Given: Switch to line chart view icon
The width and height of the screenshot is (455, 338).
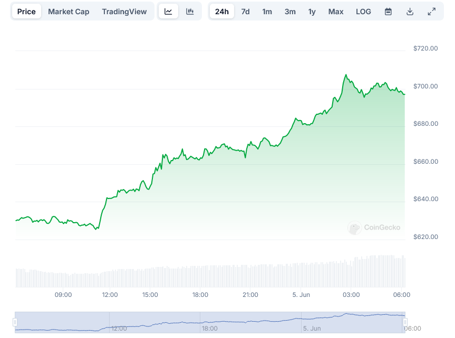Looking at the screenshot, I should coord(168,12).
